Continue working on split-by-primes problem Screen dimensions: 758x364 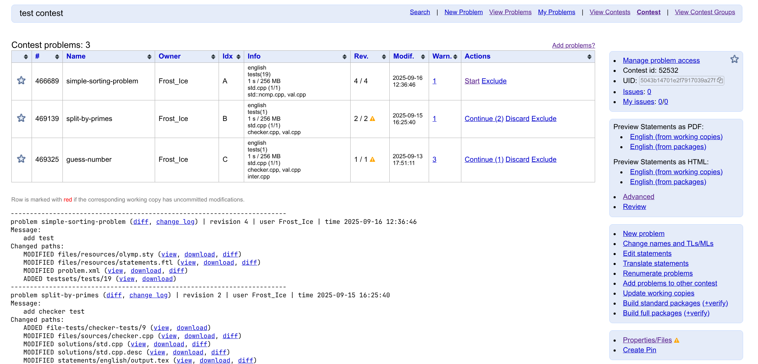coord(484,118)
